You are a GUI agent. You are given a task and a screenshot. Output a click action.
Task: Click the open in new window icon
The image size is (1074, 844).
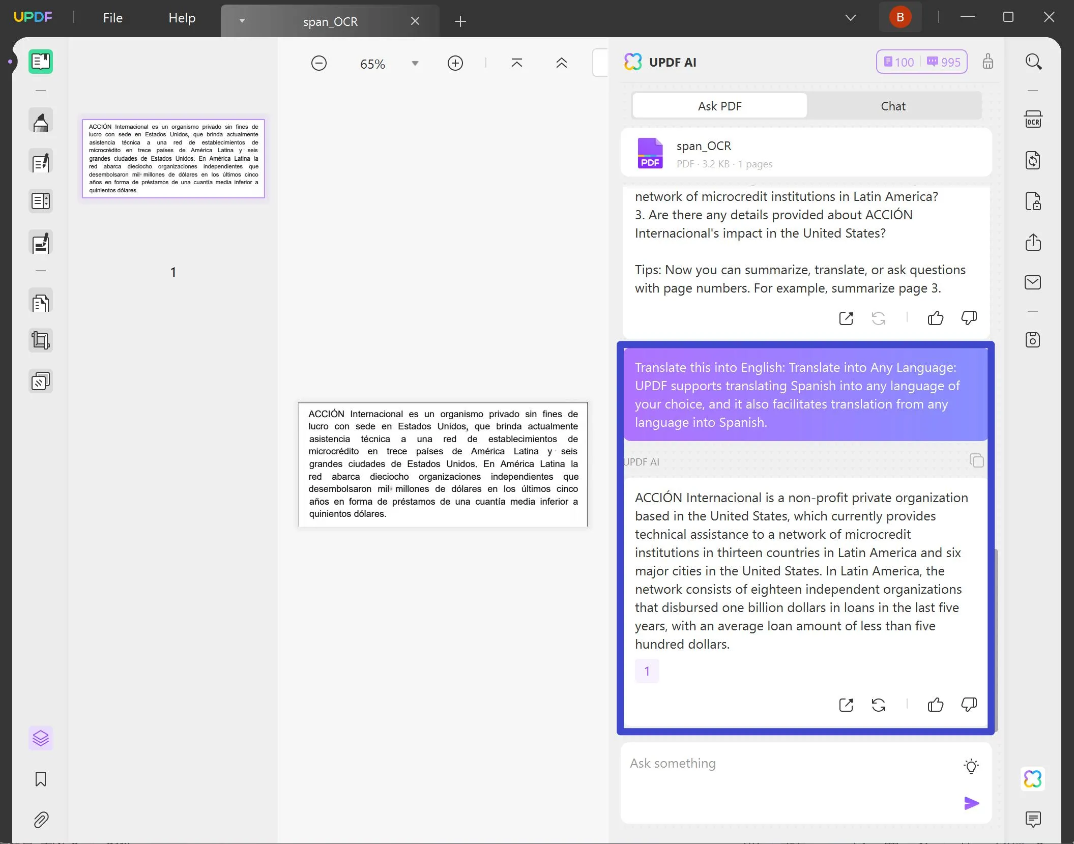click(x=845, y=705)
